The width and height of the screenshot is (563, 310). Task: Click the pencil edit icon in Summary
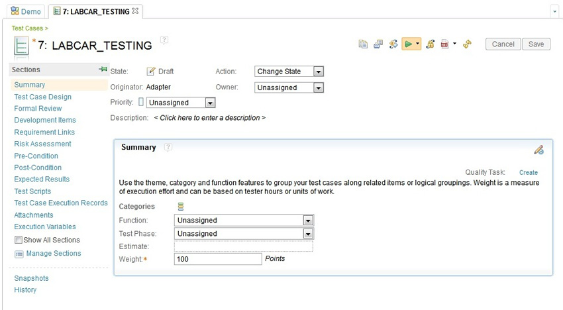click(538, 150)
